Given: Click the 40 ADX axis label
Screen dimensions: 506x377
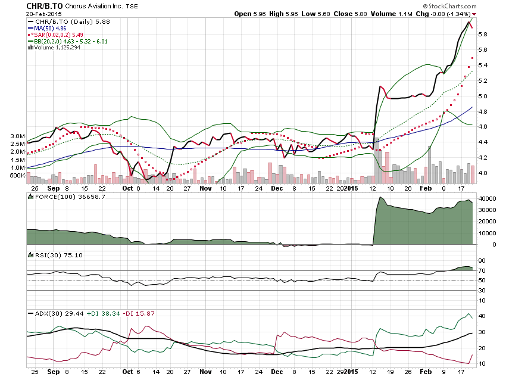Looking at the screenshot, I should coord(482,316).
